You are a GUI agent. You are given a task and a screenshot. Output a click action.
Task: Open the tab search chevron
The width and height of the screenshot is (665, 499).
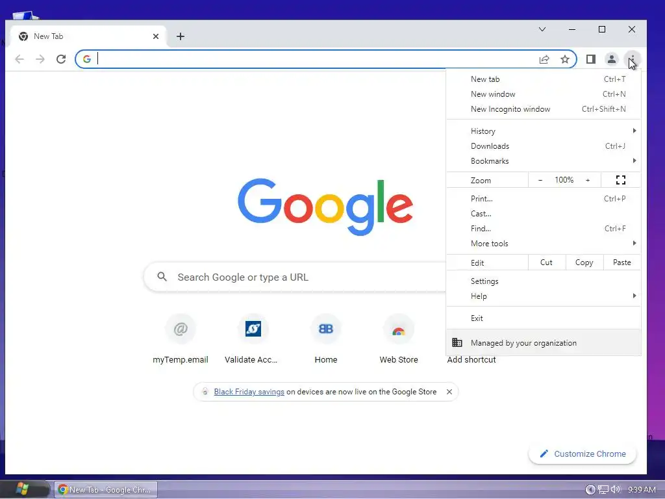(542, 29)
